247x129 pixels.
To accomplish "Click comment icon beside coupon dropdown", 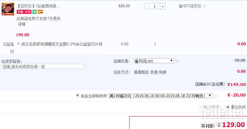I will (215, 96).
